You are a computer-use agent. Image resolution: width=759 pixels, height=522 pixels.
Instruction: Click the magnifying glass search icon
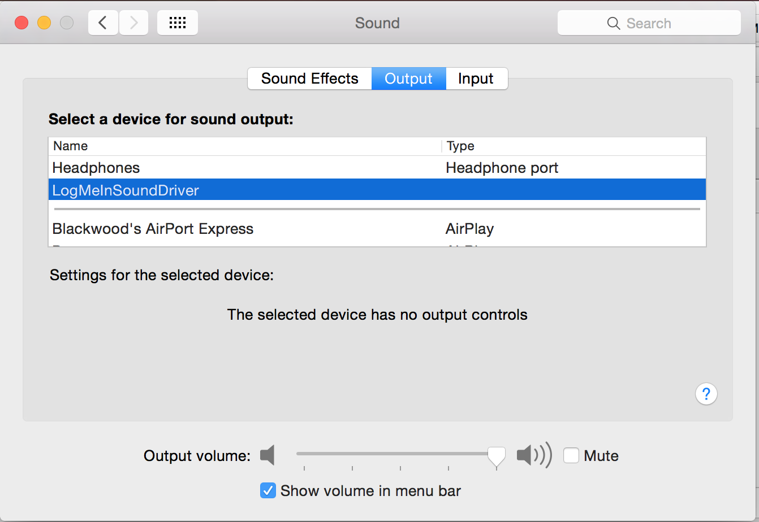click(613, 23)
